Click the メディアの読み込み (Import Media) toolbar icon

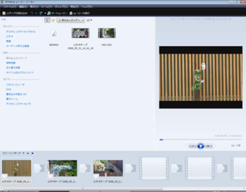(4, 13)
